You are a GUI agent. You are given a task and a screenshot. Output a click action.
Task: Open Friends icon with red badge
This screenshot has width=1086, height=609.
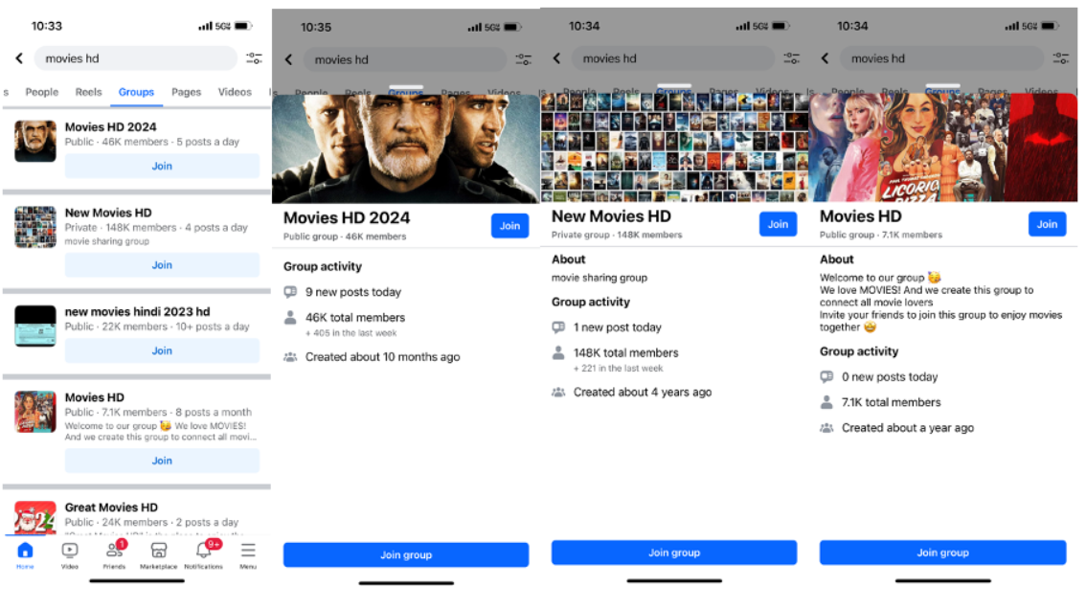[x=114, y=551]
